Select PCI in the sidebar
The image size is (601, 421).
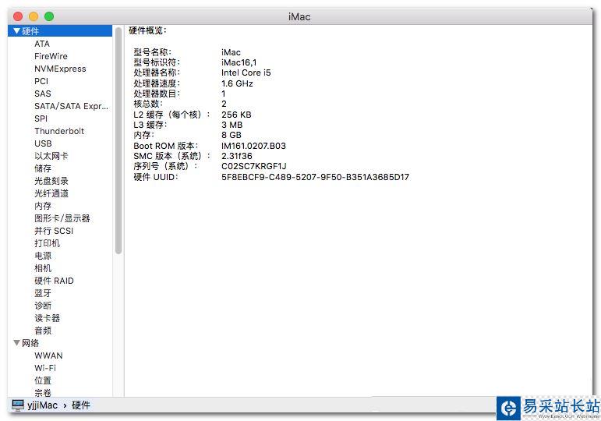click(41, 81)
